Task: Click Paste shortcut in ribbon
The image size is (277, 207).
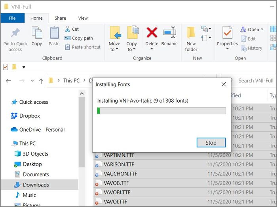Action: 83,47
